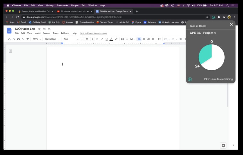Open the Tomato Timer bookmark
The width and height of the screenshot is (243, 155).
point(105,22)
